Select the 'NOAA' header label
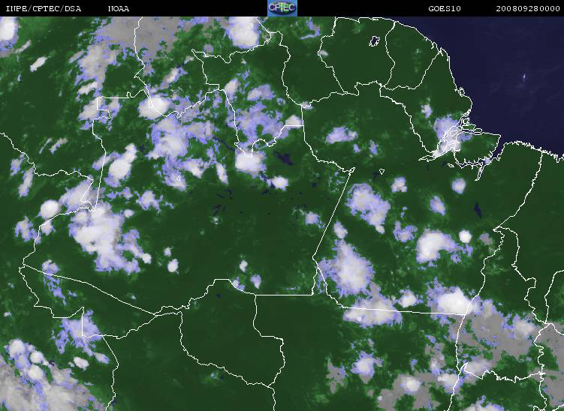The height and width of the screenshot is (411, 564). click(119, 9)
